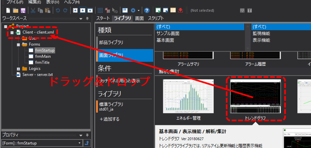Open the ワークスペース panel dropdown arrow

[81, 19]
